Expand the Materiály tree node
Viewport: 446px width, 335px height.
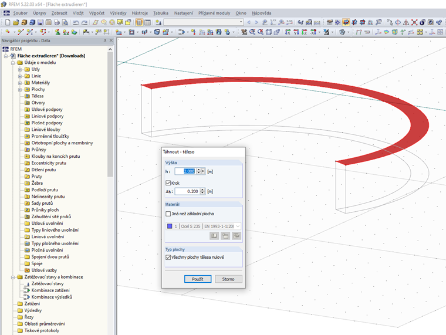(x=20, y=83)
